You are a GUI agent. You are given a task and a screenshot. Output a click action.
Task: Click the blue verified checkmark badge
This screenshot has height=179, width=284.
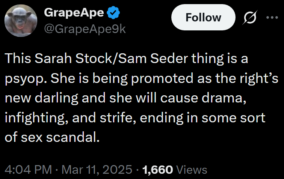pyautogui.click(x=113, y=12)
